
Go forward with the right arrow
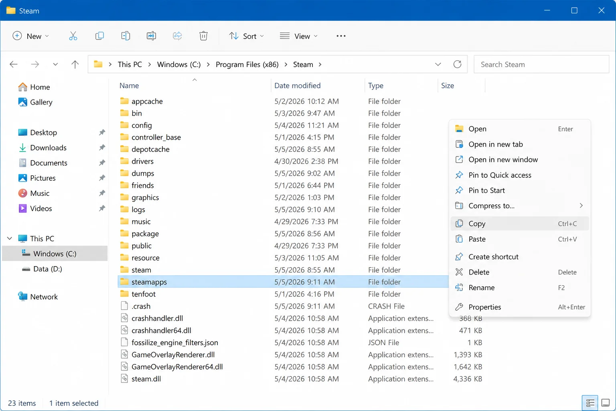35,64
